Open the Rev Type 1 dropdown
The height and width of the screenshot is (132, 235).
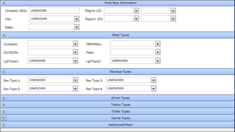click(75, 80)
